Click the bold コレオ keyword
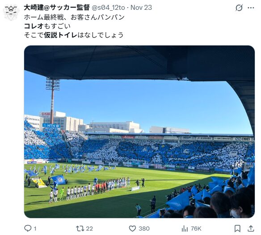This screenshot has width=261, height=235. click(34, 26)
